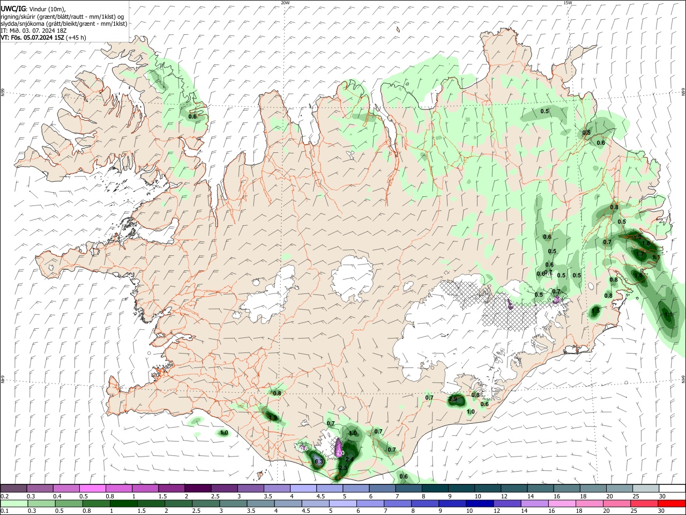Screen dimensions: 686x515
Task: Click the purple snow marker inside the hatched area
Action: [510, 305]
